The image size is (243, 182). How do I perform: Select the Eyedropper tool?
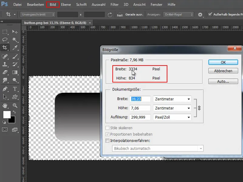coord(15,48)
